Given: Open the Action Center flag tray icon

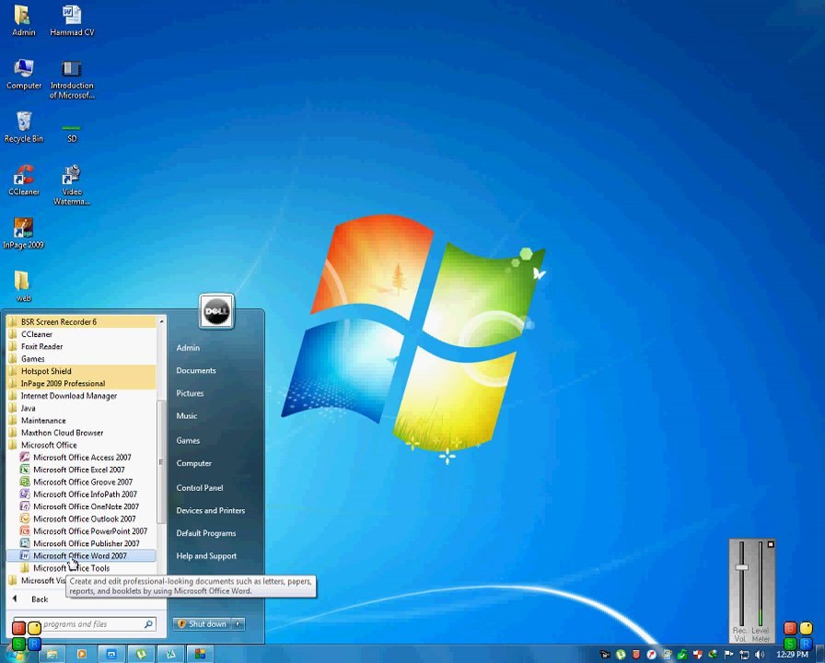Looking at the screenshot, I should pyautogui.click(x=728, y=655).
